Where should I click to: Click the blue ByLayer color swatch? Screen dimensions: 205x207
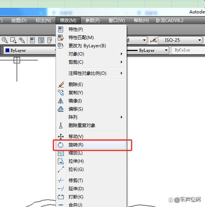[x=7, y=50]
